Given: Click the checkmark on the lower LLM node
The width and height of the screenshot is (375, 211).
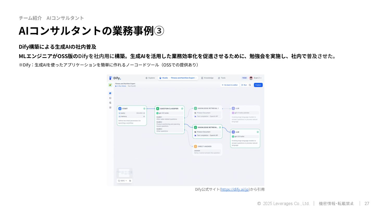Looking at the screenshot, I should (258, 132).
